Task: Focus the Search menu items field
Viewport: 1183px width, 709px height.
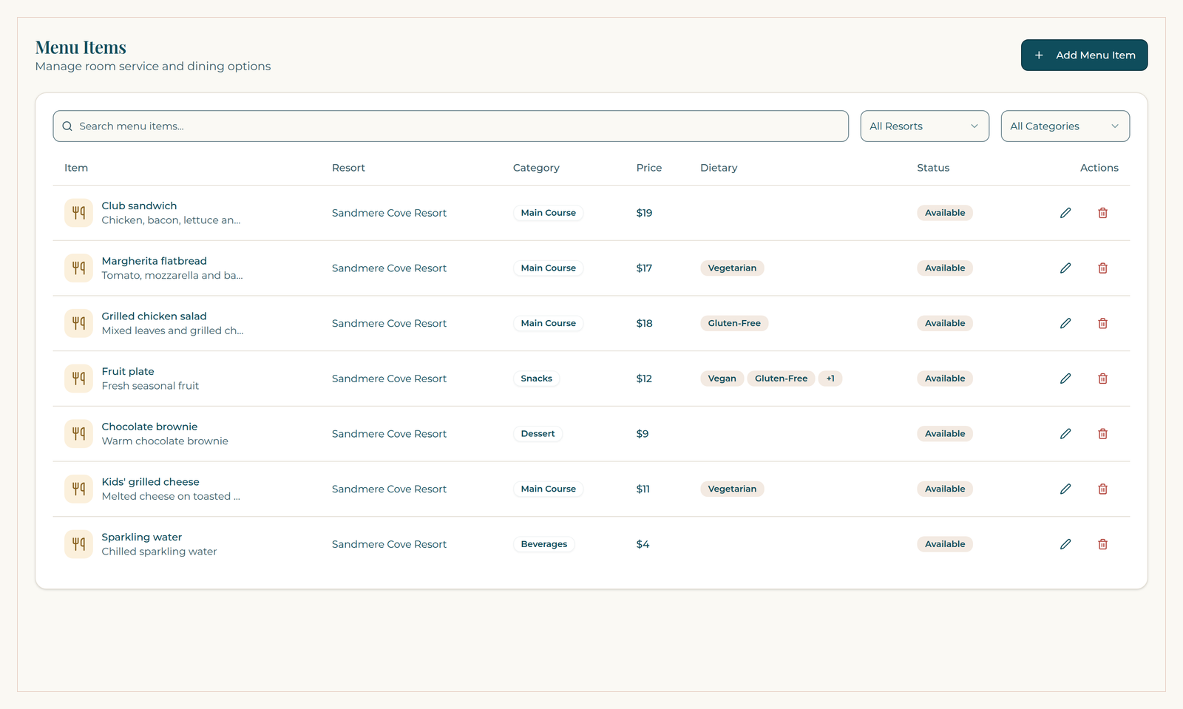Action: point(450,126)
